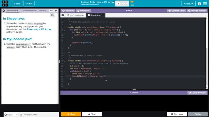Click the globe language icon
209x117 pixels.
pos(6,115)
